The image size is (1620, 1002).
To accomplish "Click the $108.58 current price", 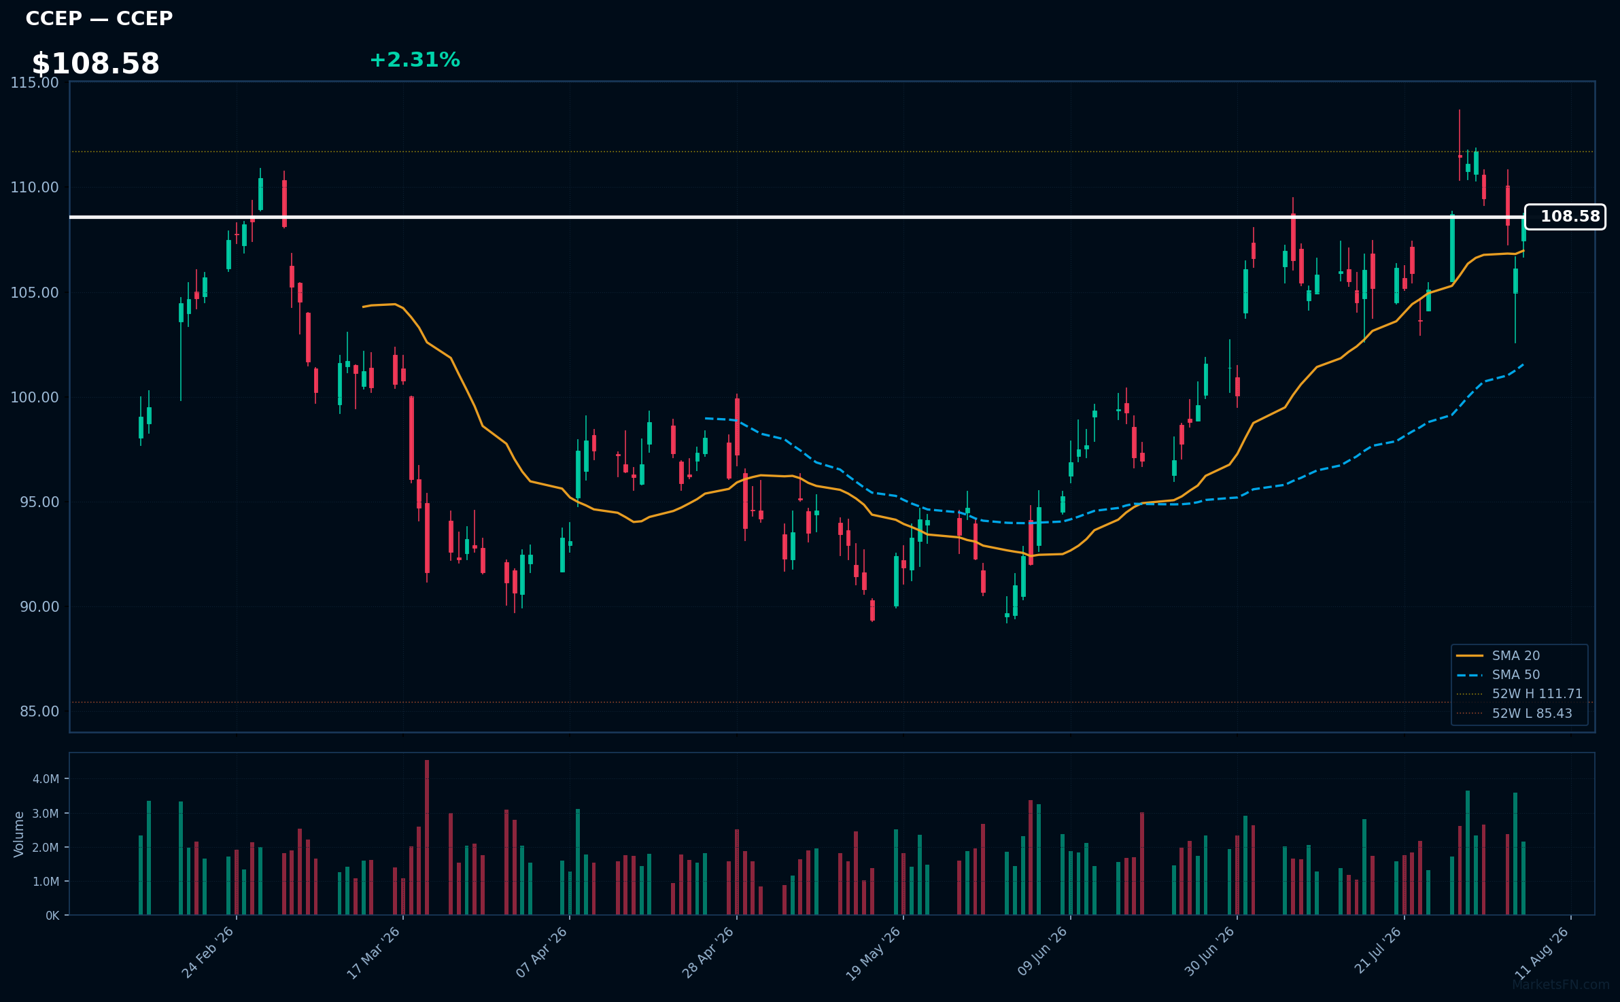I will point(96,64).
